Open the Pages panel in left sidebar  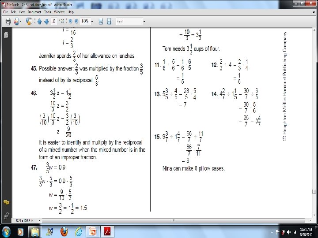[x=6, y=35]
